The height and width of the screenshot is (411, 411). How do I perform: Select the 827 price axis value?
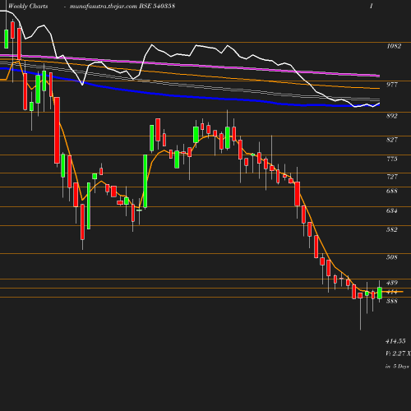coord(392,140)
